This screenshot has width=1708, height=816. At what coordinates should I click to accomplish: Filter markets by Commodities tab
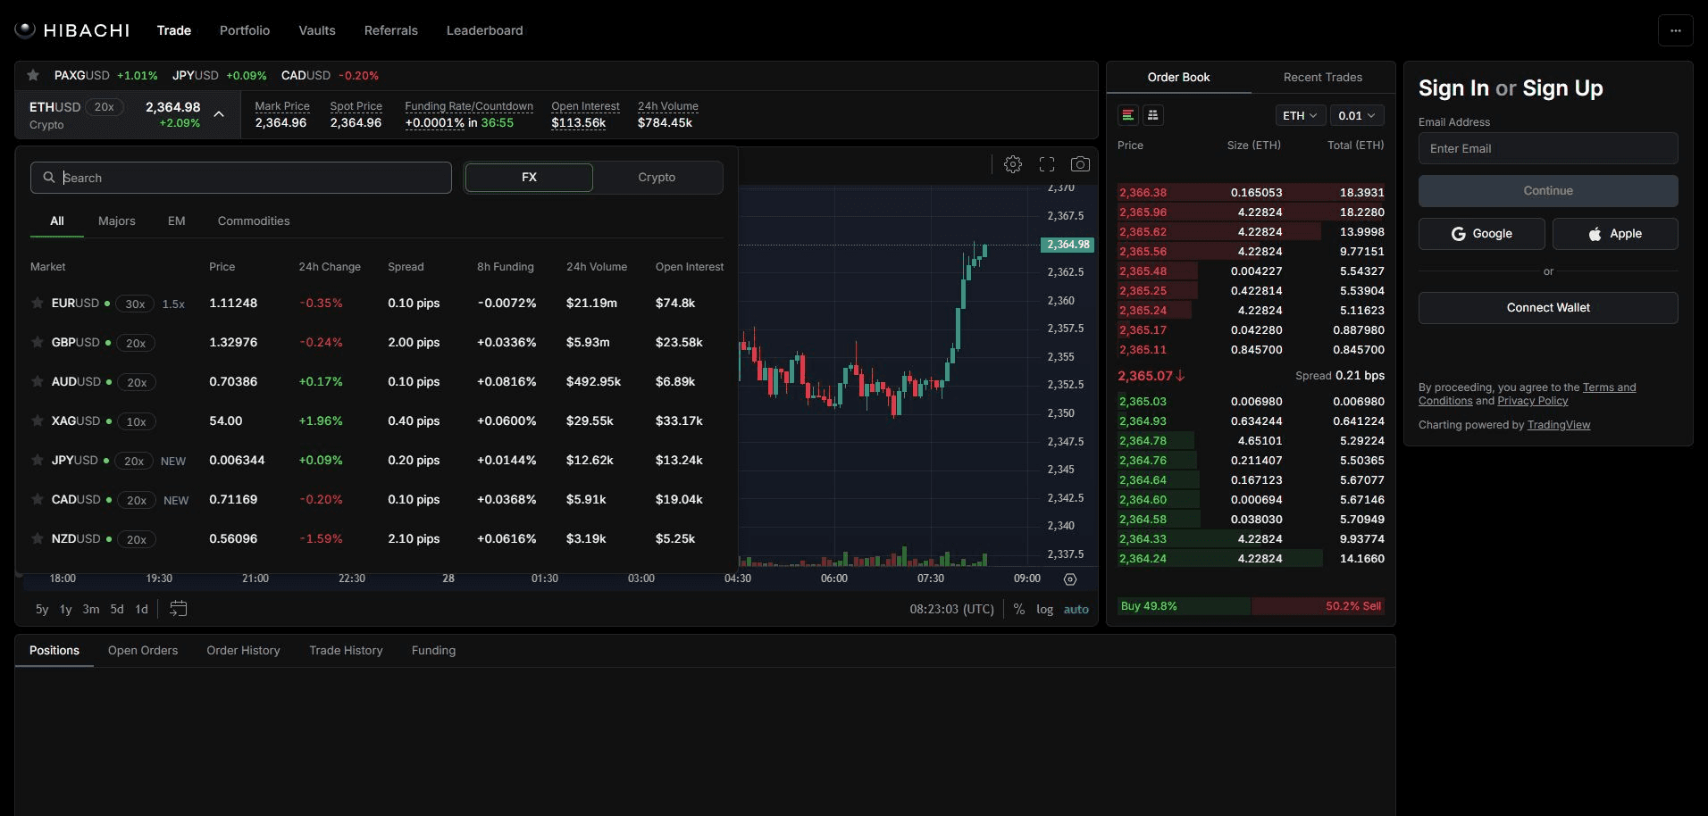[x=254, y=221]
